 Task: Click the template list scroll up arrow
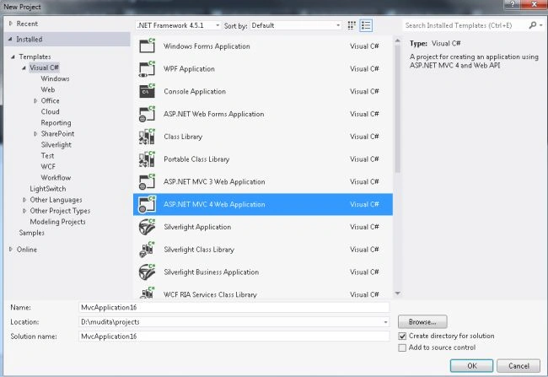click(397, 41)
